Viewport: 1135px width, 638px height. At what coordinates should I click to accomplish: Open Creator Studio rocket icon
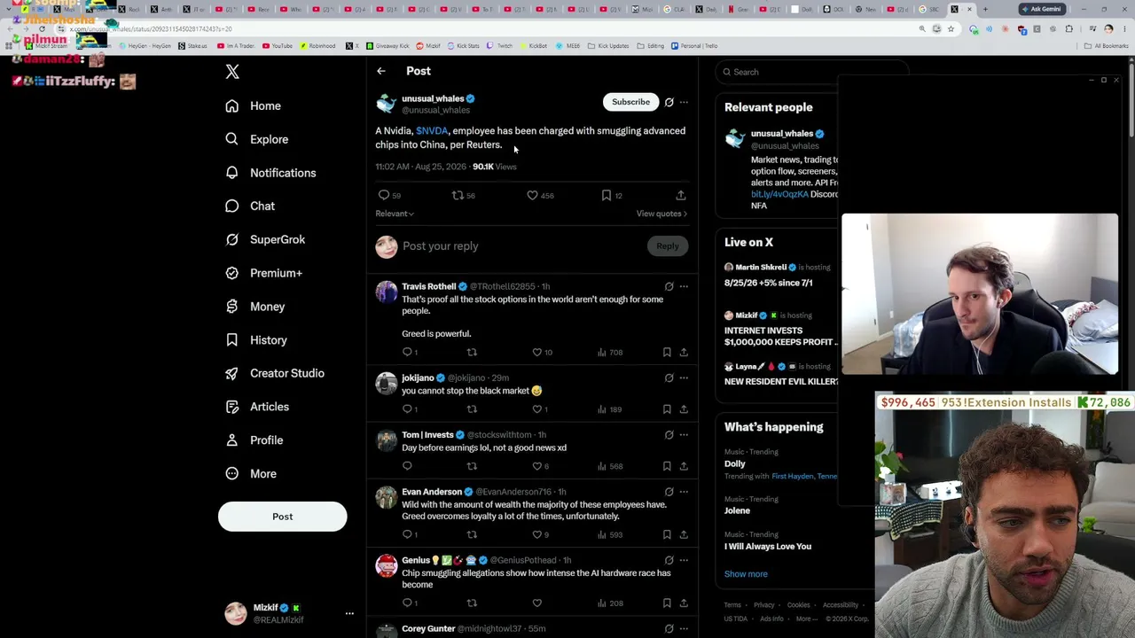231,373
